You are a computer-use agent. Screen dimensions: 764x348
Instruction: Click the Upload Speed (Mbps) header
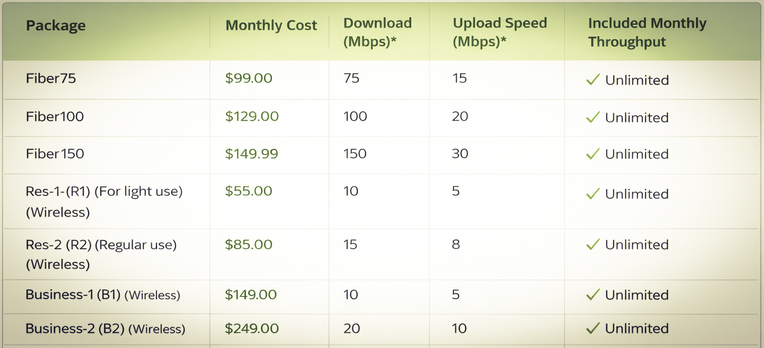pyautogui.click(x=500, y=32)
